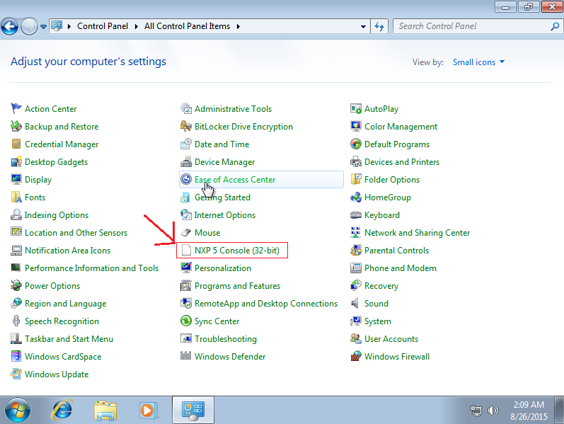The height and width of the screenshot is (424, 564).
Task: Refresh the Control Panel view
Action: point(379,26)
